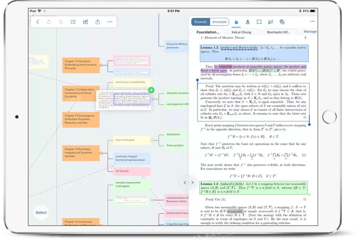Tap blue excerpt card beside Chapter 12

[x=132, y=72]
